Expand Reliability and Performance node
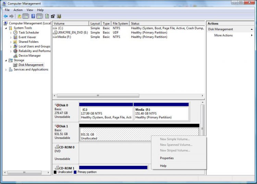 pos(11,51)
